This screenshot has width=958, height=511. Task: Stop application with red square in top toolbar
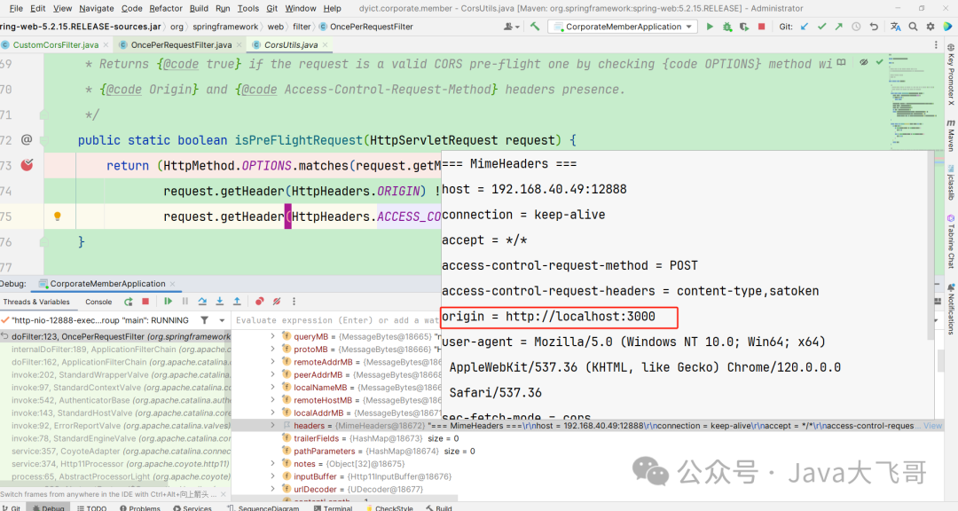point(761,27)
